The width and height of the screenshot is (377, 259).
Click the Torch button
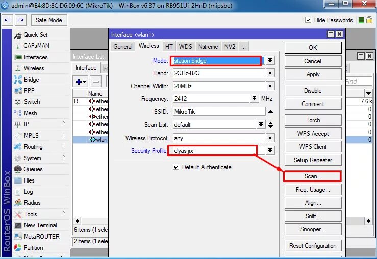pyautogui.click(x=313, y=120)
